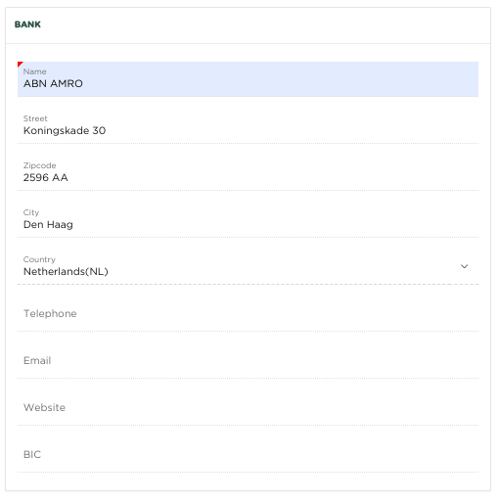Click the red required marker on Name field
This screenshot has height=503, width=498.
[x=20, y=64]
